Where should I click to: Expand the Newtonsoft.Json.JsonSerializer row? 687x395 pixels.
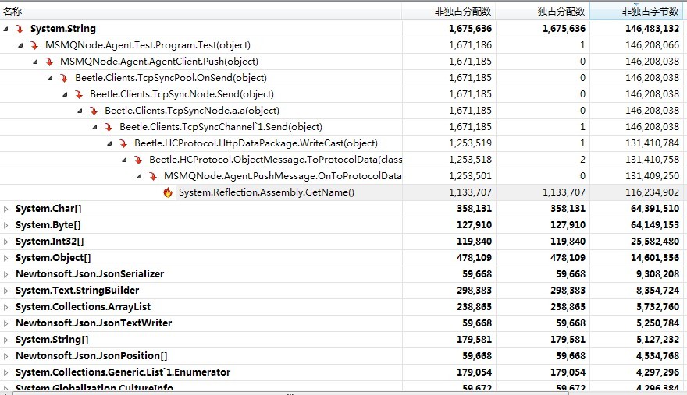click(5, 275)
